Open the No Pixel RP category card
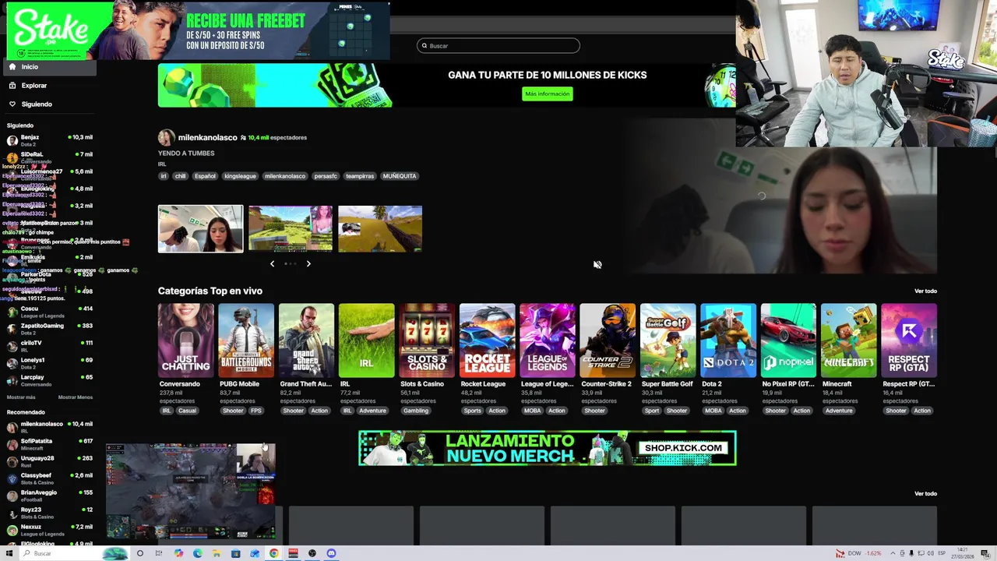 788,340
